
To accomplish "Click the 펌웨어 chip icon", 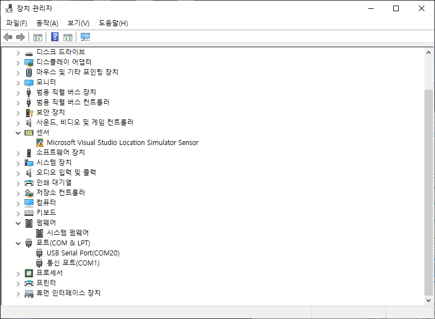I will pyautogui.click(x=29, y=223).
